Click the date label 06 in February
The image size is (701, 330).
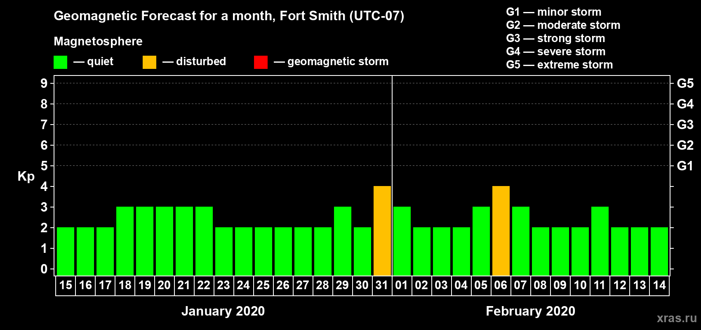(501, 285)
